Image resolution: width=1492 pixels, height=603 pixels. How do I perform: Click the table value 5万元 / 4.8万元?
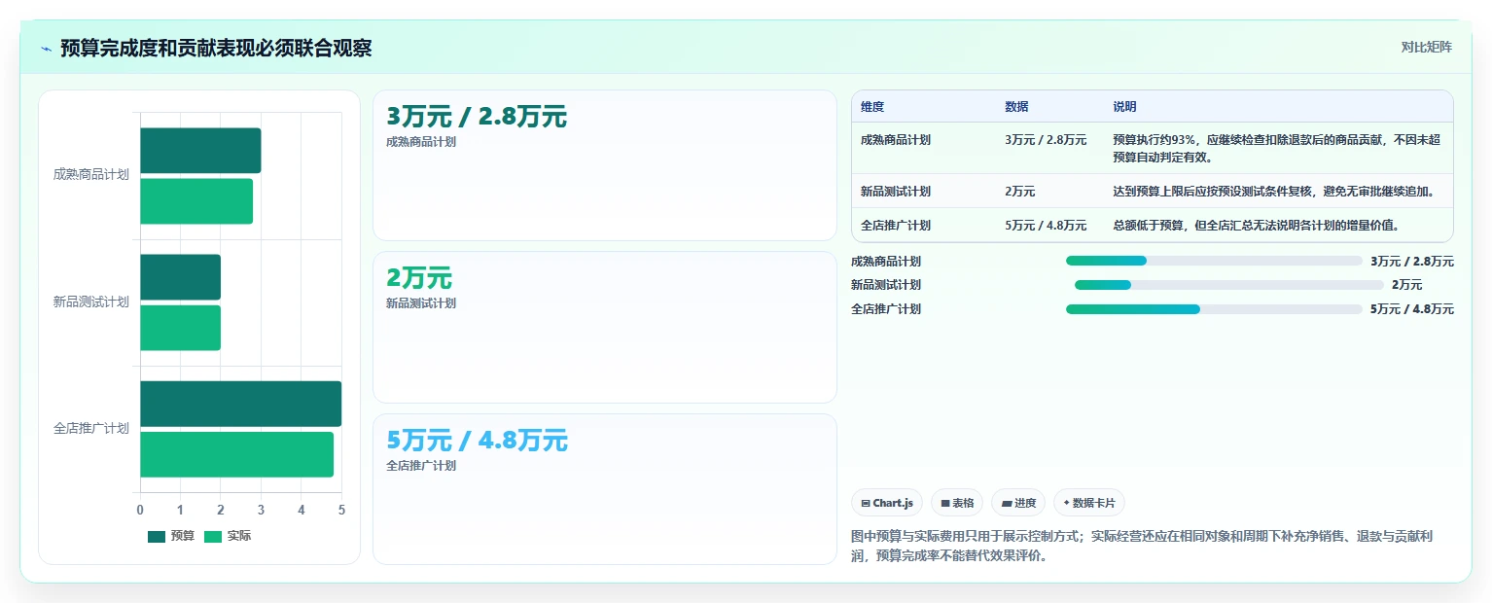pyautogui.click(x=1046, y=226)
